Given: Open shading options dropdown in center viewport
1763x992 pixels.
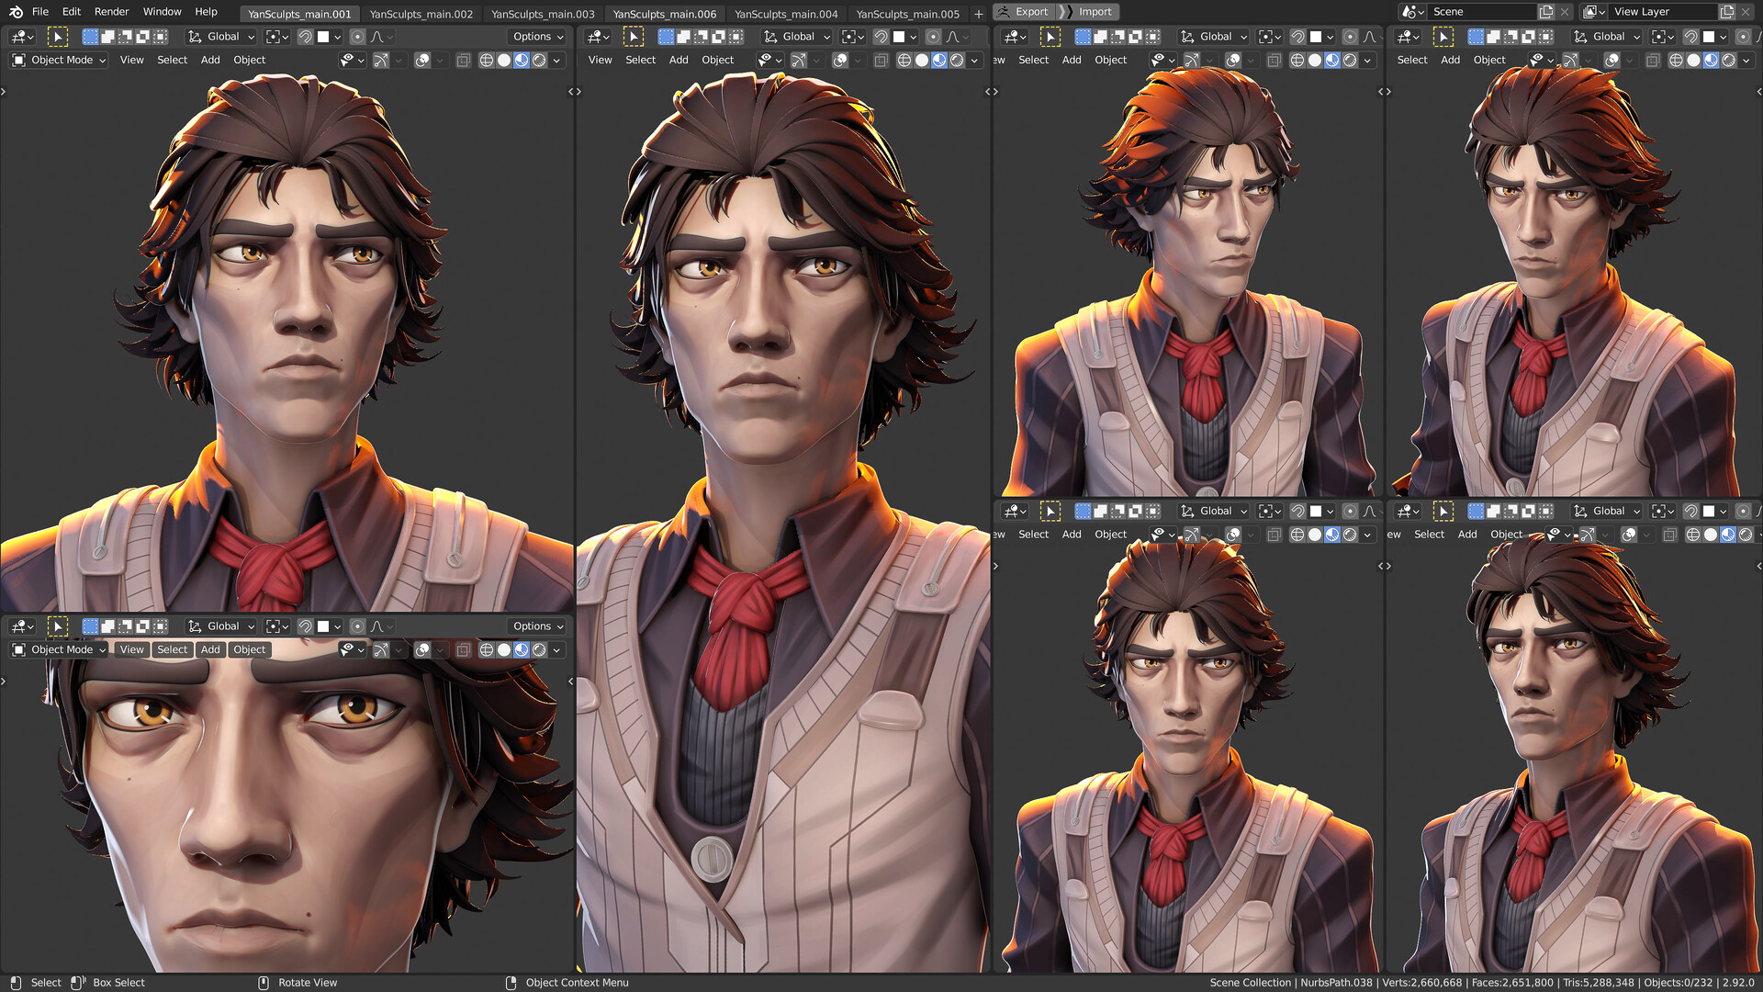Looking at the screenshot, I should (x=974, y=60).
